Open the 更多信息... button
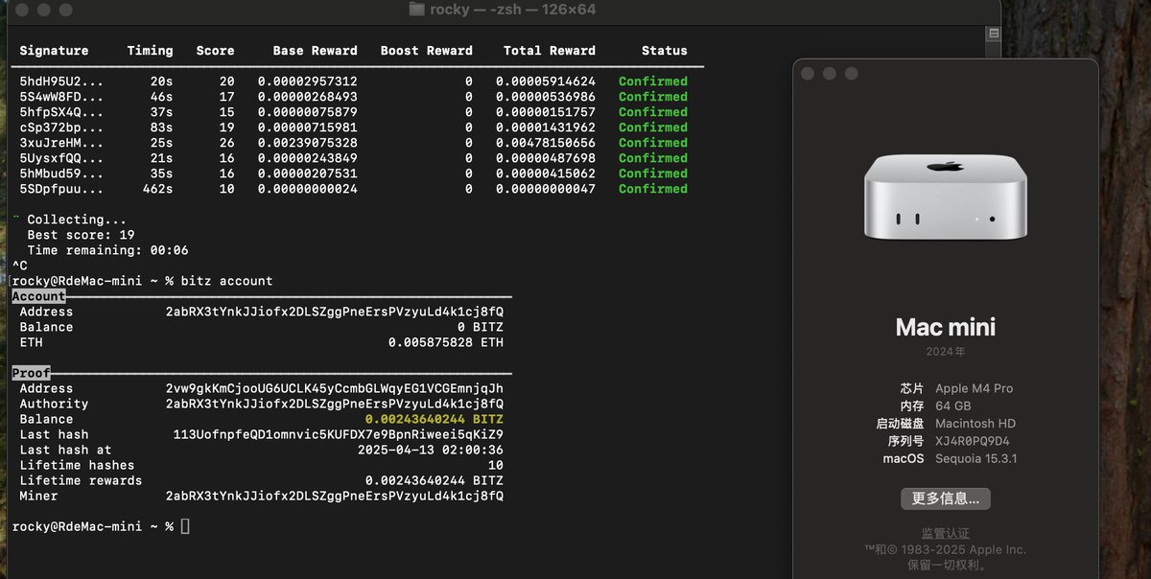Screen dimensions: 1151x579 point(945,498)
